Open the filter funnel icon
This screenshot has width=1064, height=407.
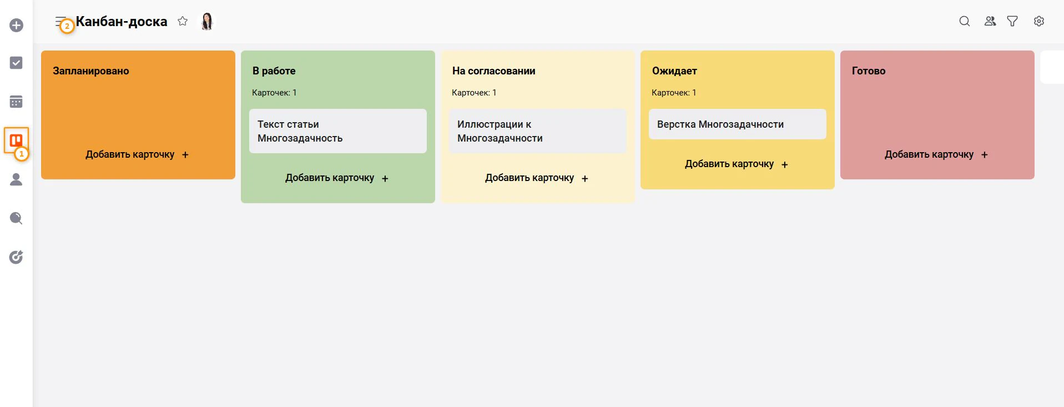coord(1012,21)
